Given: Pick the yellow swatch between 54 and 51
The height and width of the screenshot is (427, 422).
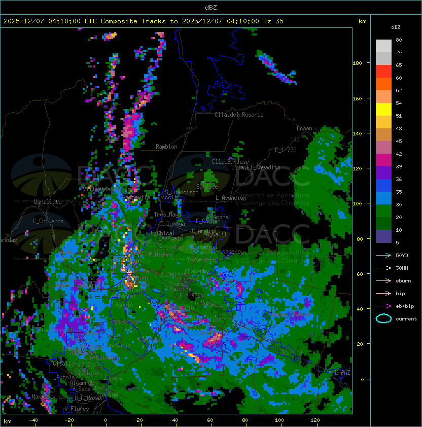Looking at the screenshot, I should (383, 110).
